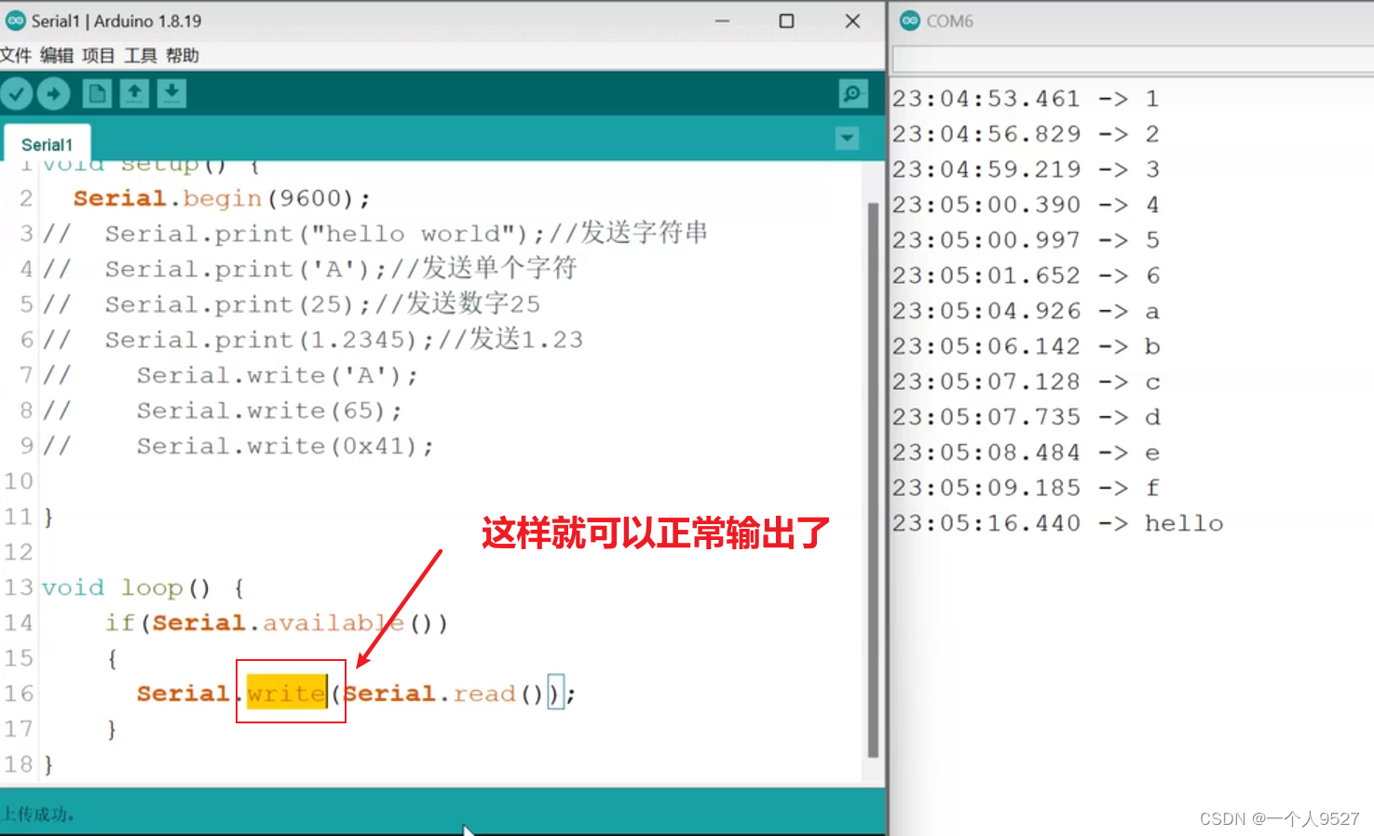
Task: Select the Serial1 sketch tab
Action: tap(47, 143)
